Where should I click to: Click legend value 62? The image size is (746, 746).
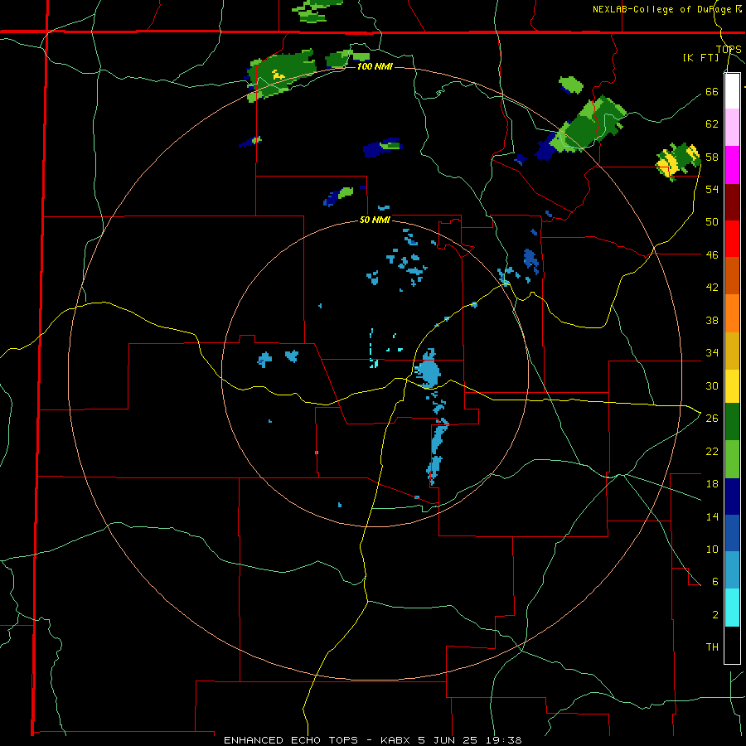(712, 124)
